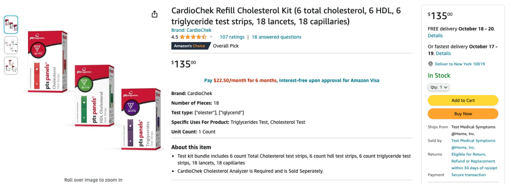This screenshot has width=513, height=184.
Task: Select the second product thumbnail
Action: click(11, 45)
